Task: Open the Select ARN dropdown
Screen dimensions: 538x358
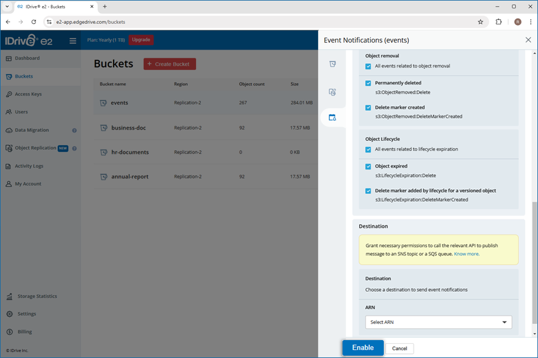Action: (x=439, y=322)
